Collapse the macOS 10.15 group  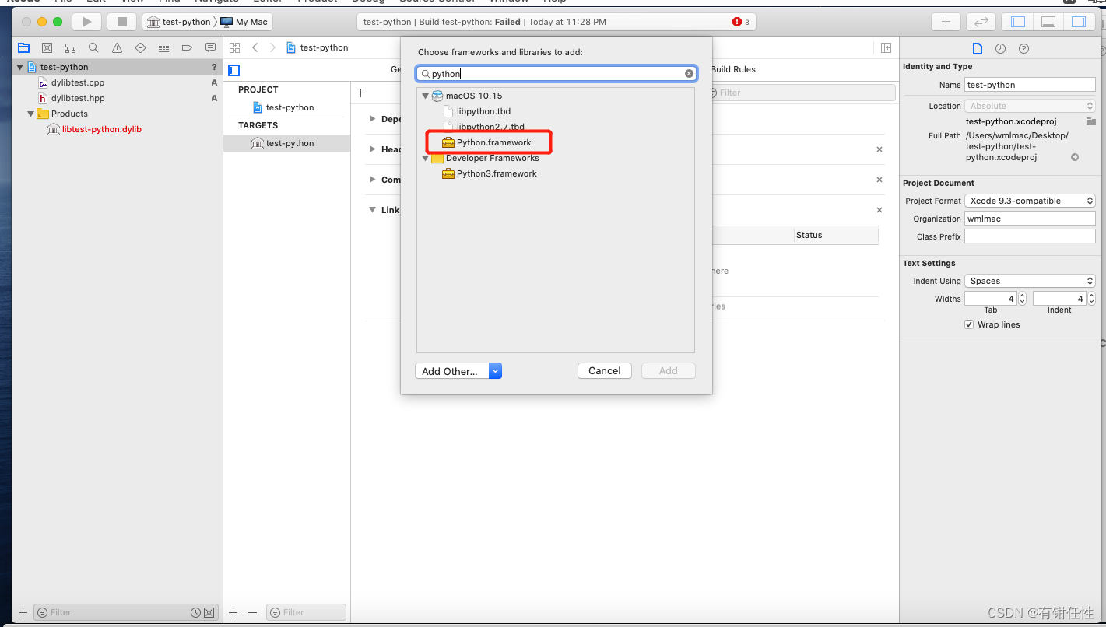pos(425,96)
